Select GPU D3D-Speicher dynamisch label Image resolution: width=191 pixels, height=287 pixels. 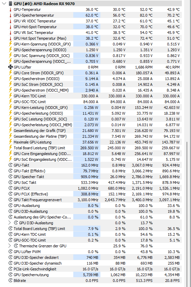tap(38, 263)
